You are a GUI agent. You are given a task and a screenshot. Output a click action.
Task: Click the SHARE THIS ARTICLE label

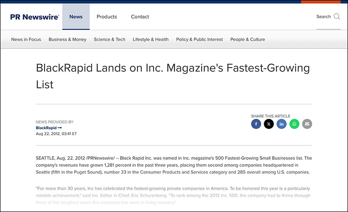[271, 116]
